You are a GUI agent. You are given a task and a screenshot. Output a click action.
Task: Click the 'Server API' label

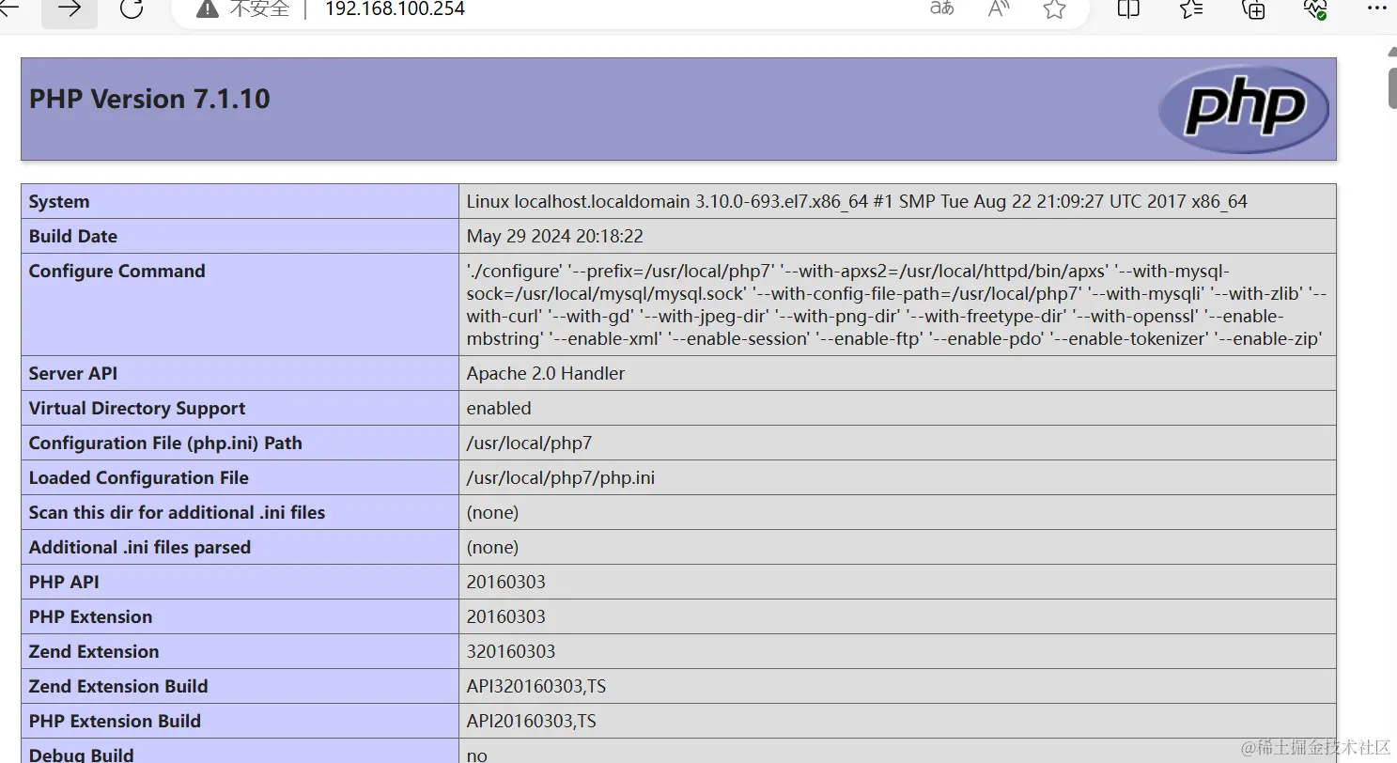click(73, 373)
